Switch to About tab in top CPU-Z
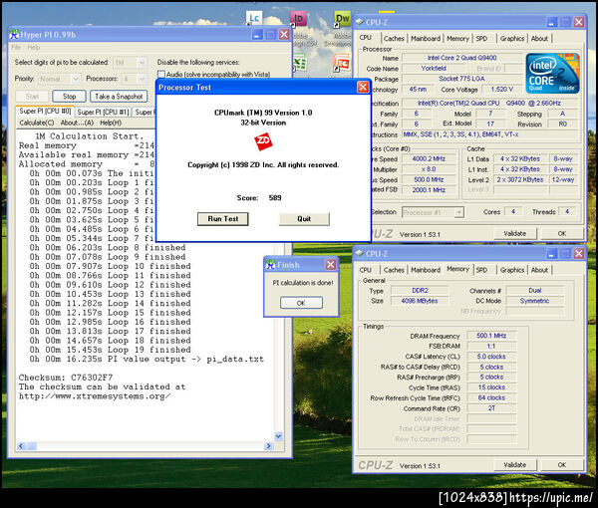 (539, 39)
